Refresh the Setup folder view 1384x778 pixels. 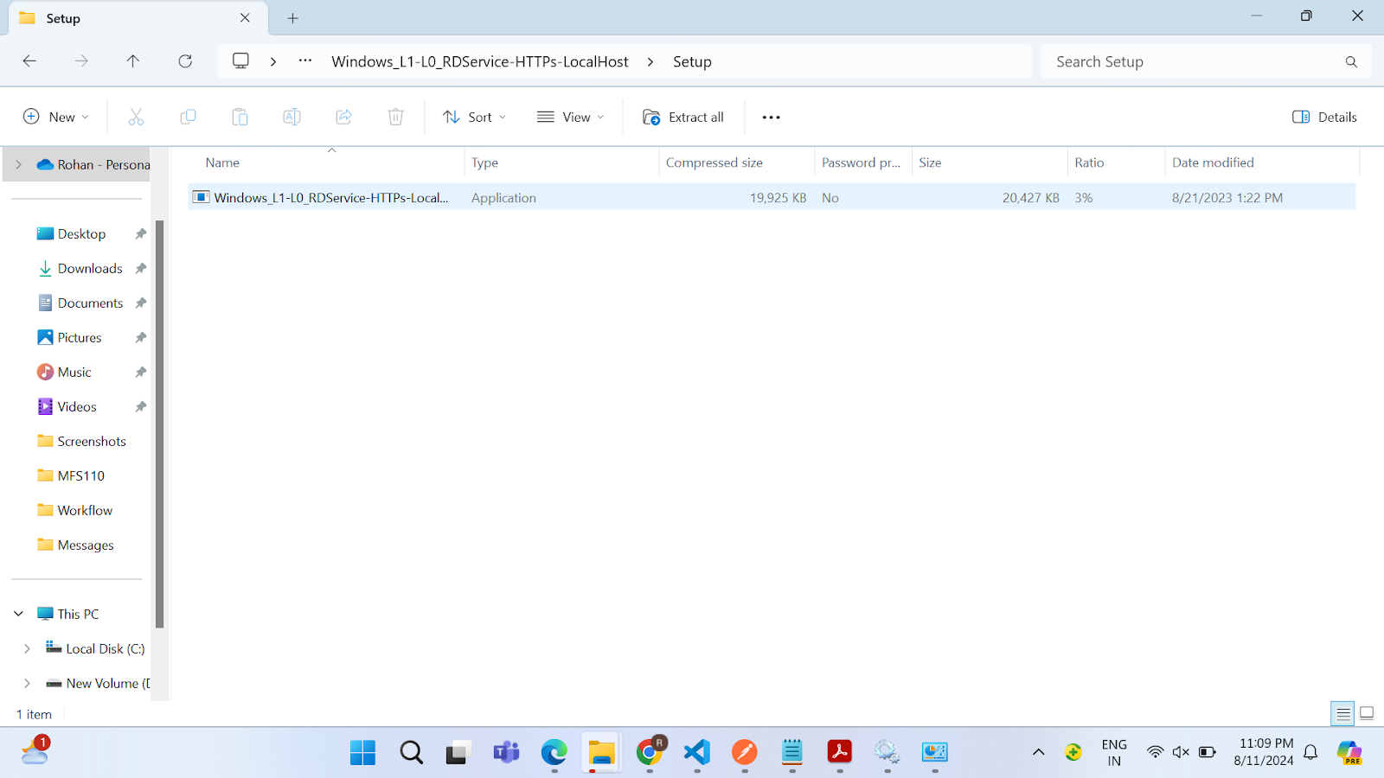(185, 61)
